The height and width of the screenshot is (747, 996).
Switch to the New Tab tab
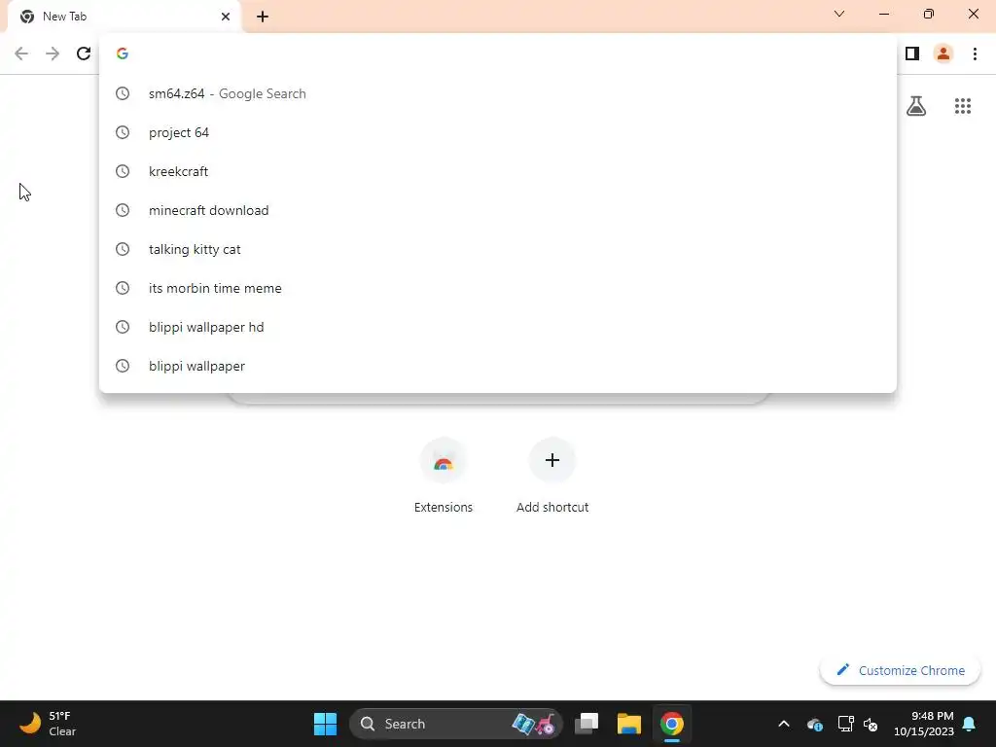pos(124,17)
